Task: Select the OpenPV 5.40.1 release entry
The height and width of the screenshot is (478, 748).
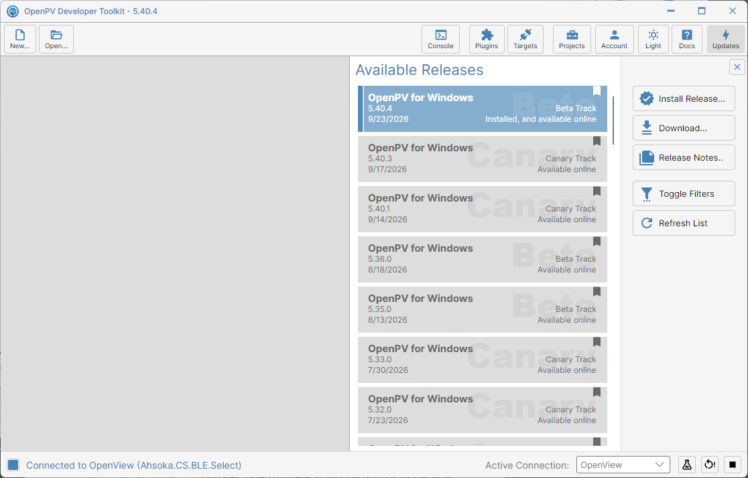Action: pos(483,209)
